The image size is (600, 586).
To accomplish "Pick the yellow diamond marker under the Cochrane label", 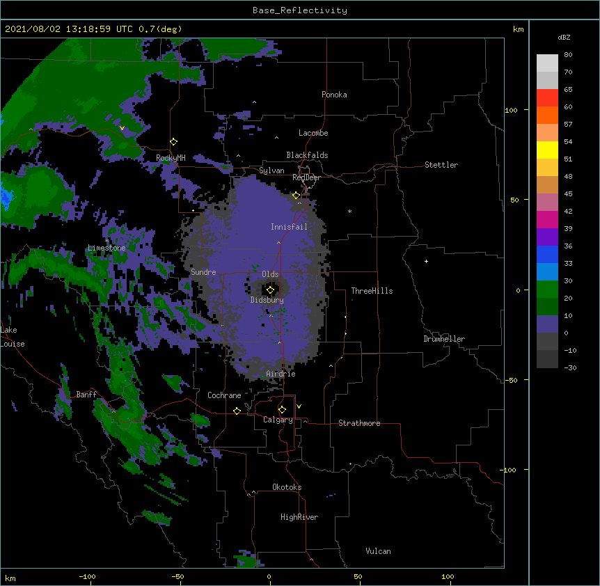I will (x=237, y=411).
